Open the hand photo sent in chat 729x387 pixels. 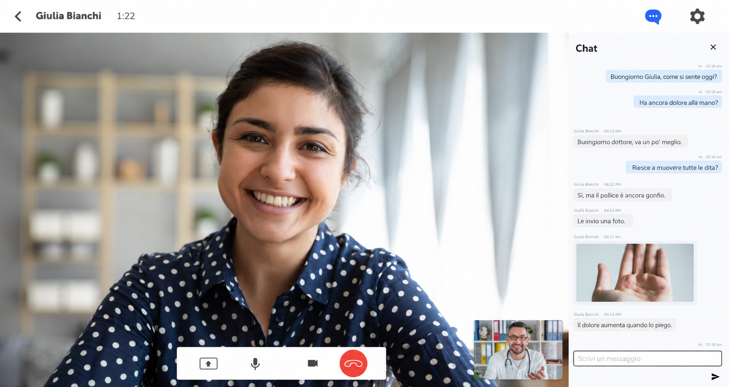635,273
